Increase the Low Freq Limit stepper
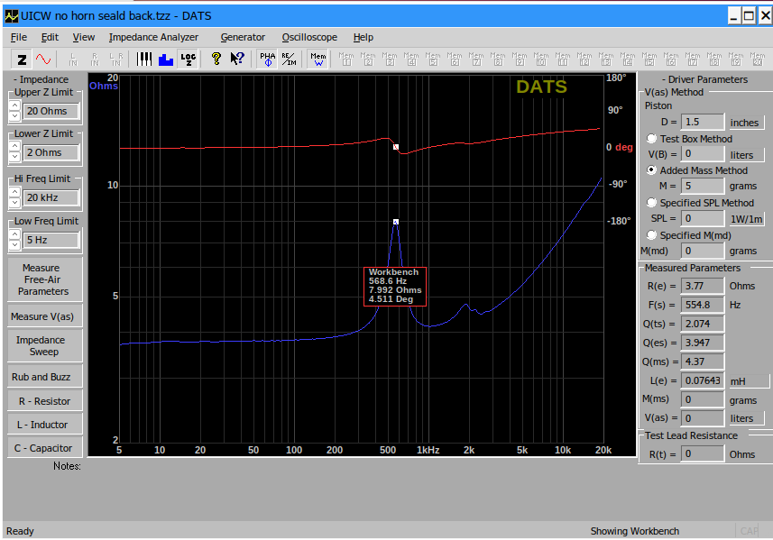The height and width of the screenshot is (540, 773). (x=14, y=234)
